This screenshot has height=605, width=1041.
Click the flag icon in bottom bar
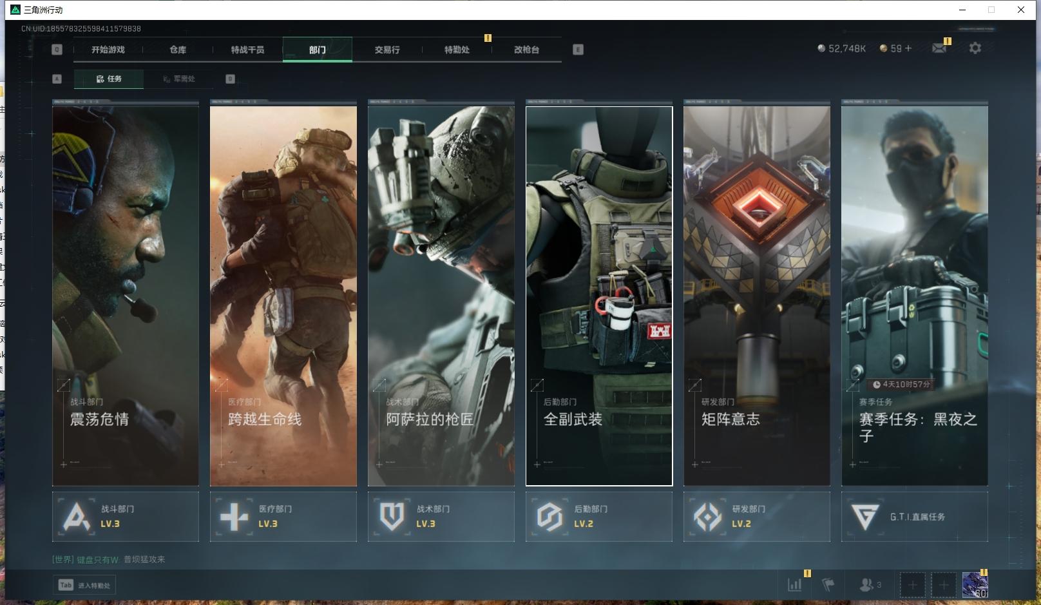(828, 585)
